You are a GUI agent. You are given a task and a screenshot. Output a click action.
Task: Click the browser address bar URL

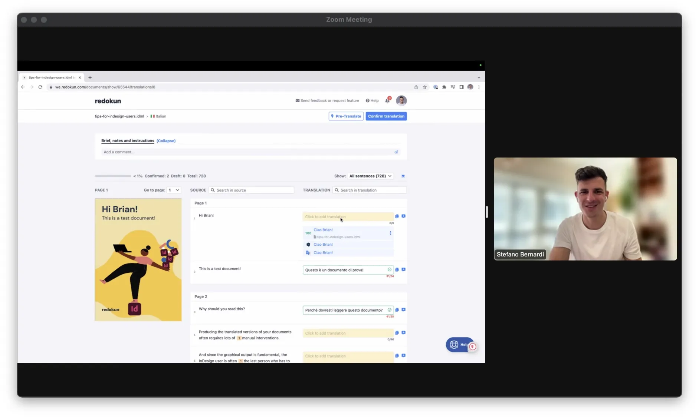click(x=105, y=87)
